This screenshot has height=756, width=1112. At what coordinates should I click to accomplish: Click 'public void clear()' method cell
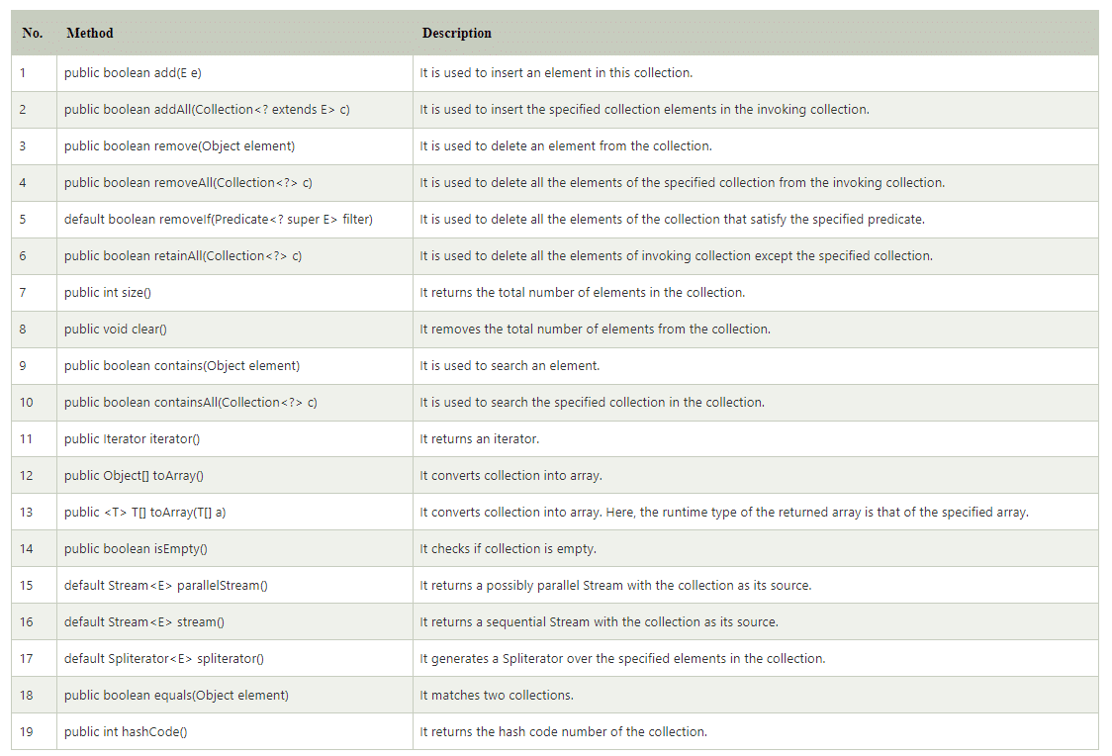234,330
